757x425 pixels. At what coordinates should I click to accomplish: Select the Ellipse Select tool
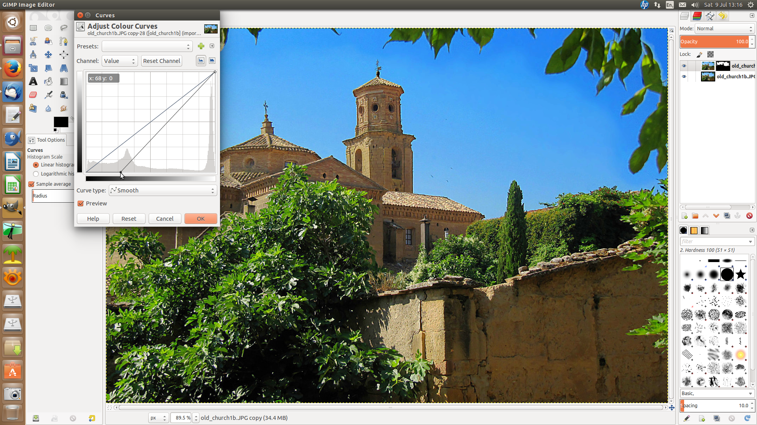(48, 28)
